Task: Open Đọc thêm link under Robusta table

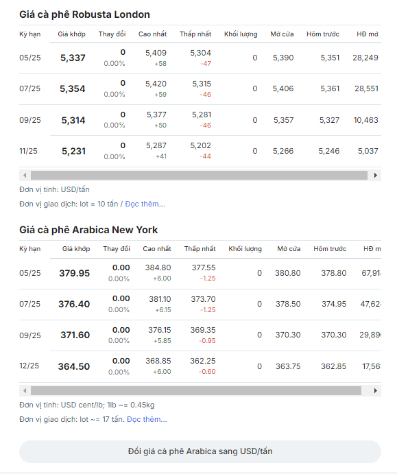Action: 145,204
